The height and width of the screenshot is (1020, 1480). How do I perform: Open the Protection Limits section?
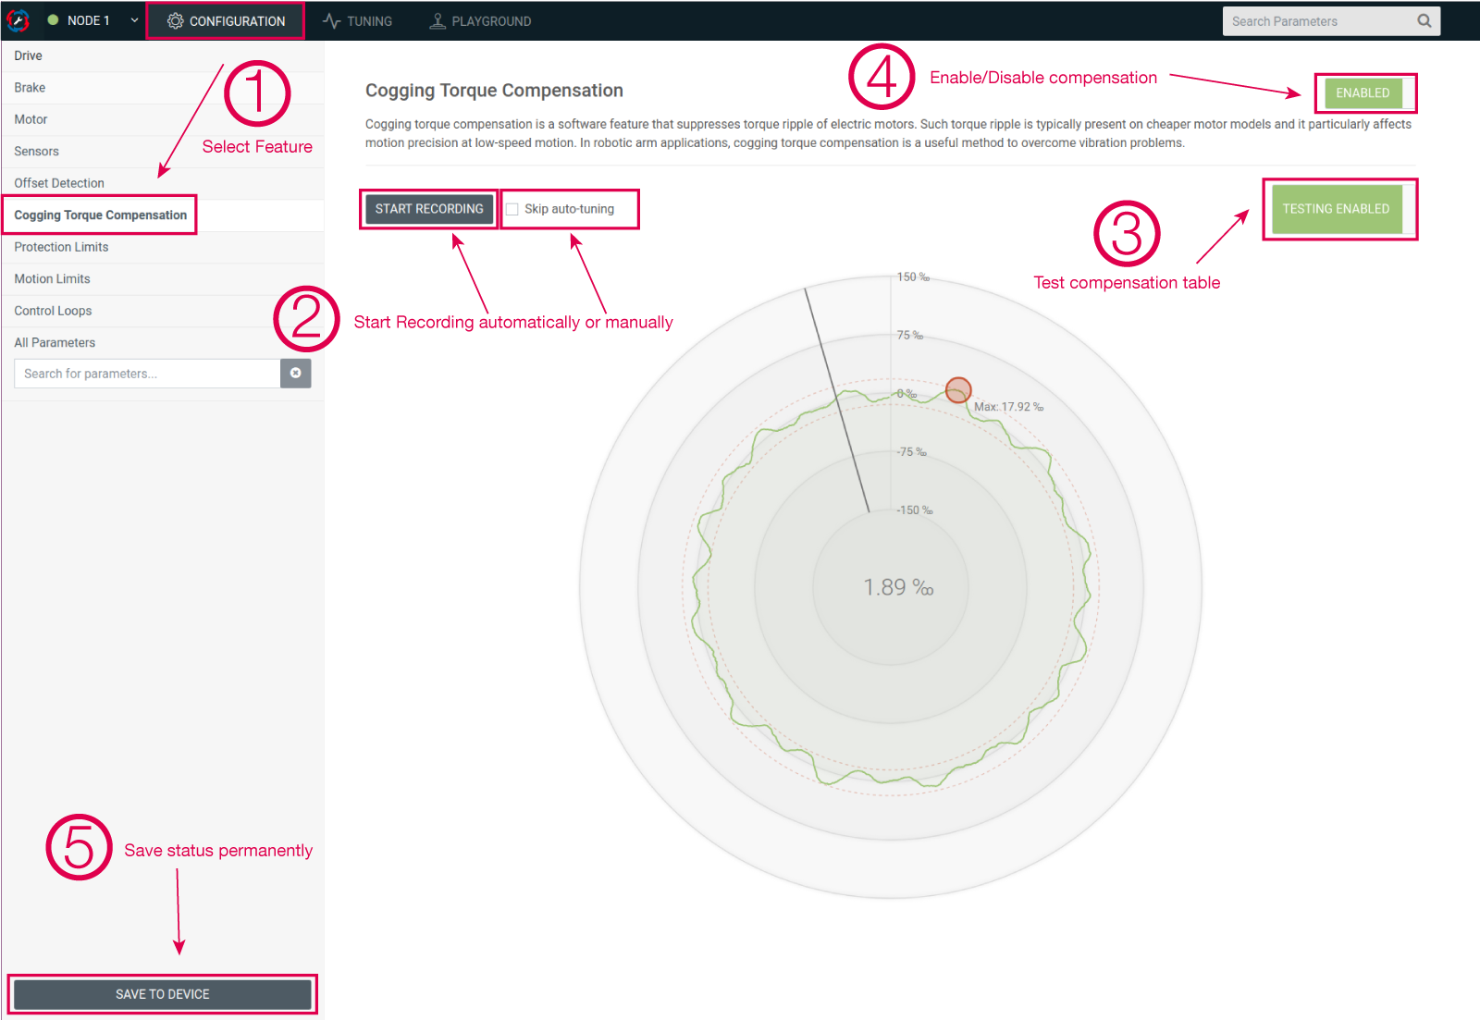coord(61,247)
